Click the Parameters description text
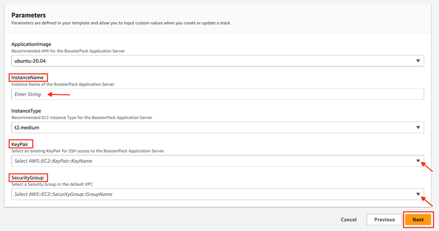This screenshot has width=439, height=231. 121,23
